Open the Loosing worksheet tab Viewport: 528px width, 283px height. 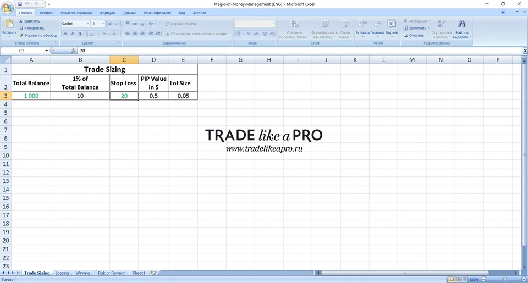tap(62, 273)
